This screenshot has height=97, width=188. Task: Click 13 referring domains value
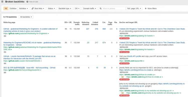(x=88, y=56)
